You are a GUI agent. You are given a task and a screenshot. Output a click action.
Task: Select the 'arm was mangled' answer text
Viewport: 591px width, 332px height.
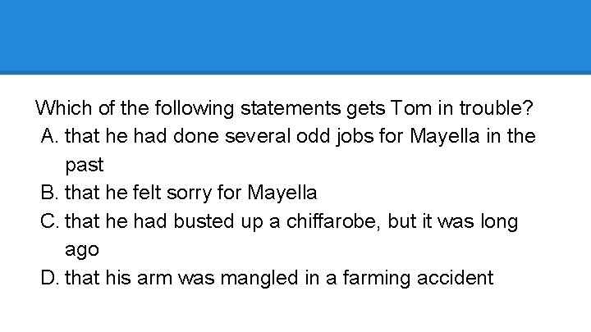click(x=279, y=278)
